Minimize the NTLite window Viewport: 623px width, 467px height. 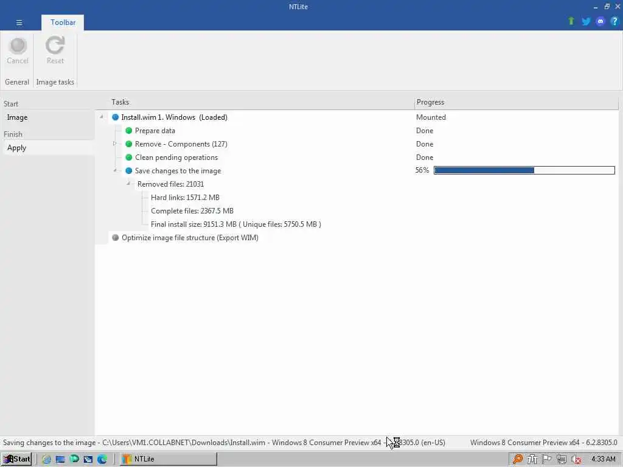coord(596,7)
